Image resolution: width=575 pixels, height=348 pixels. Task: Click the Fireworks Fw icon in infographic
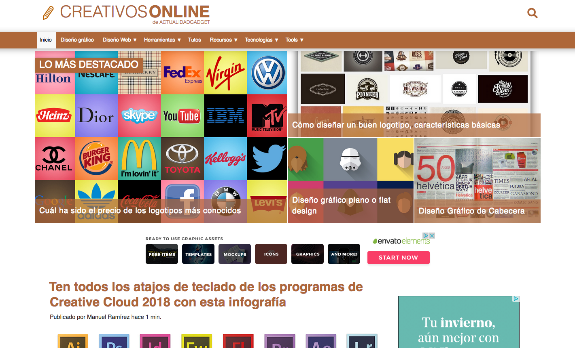pos(197,341)
